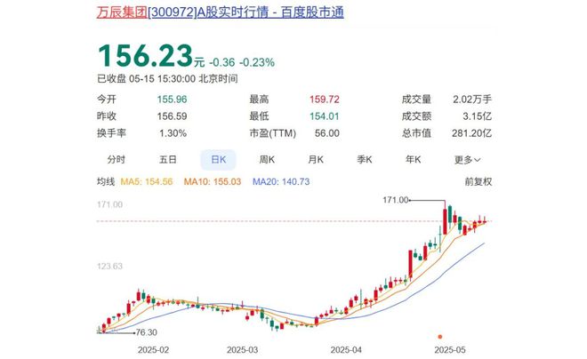Click the MA5: 154.56 indicator label
The image size is (587, 359).
[x=147, y=182]
